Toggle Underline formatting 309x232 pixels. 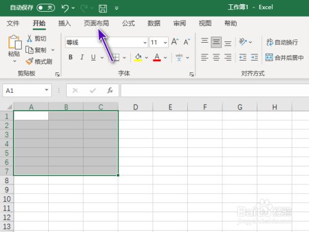93,58
